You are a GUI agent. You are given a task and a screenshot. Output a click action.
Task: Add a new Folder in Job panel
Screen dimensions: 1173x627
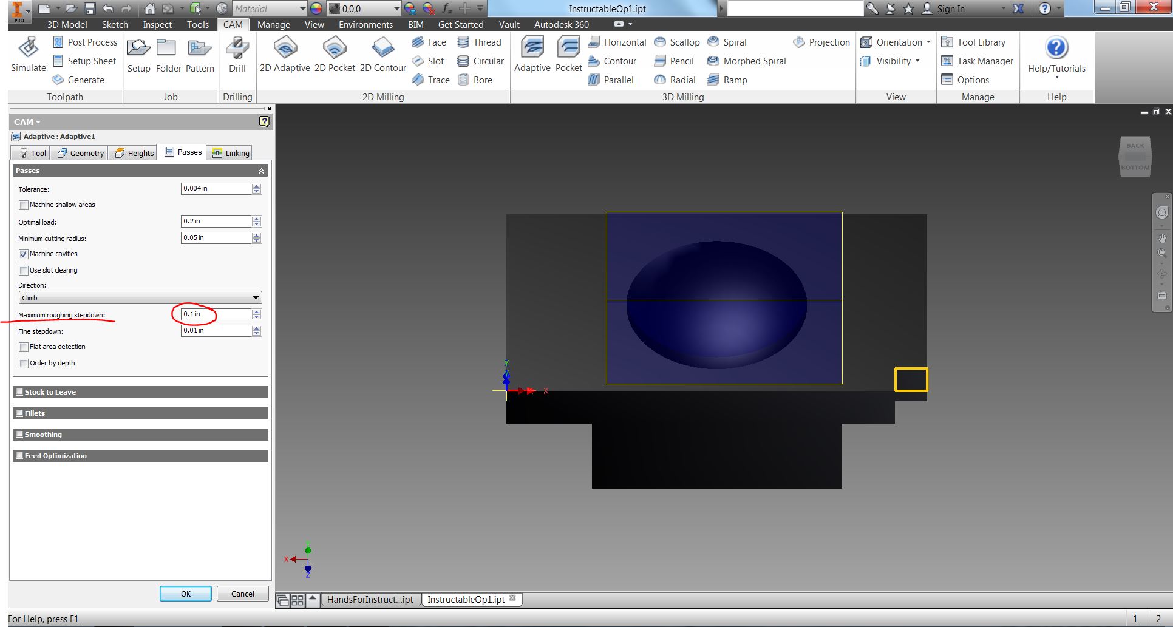tap(168, 55)
